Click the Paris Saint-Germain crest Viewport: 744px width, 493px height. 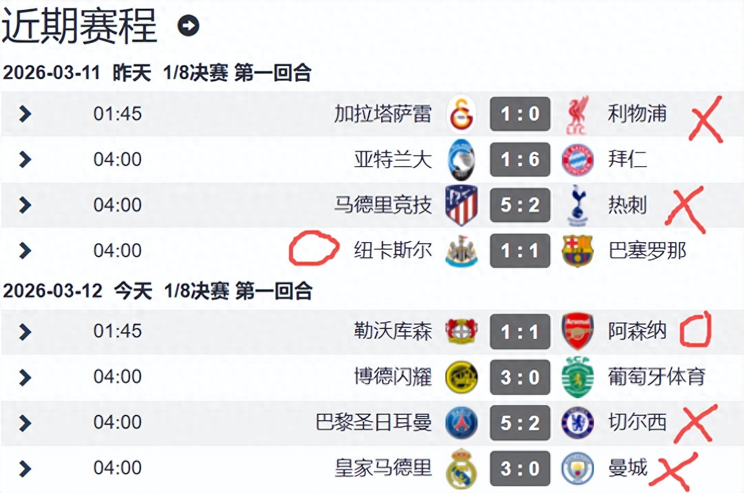click(462, 422)
